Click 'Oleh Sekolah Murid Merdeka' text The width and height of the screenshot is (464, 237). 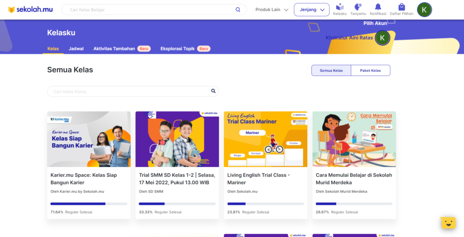342,191
